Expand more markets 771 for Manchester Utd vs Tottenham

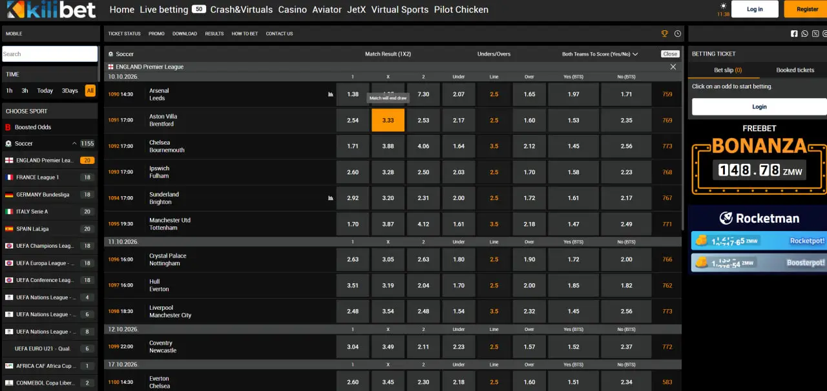tap(667, 224)
